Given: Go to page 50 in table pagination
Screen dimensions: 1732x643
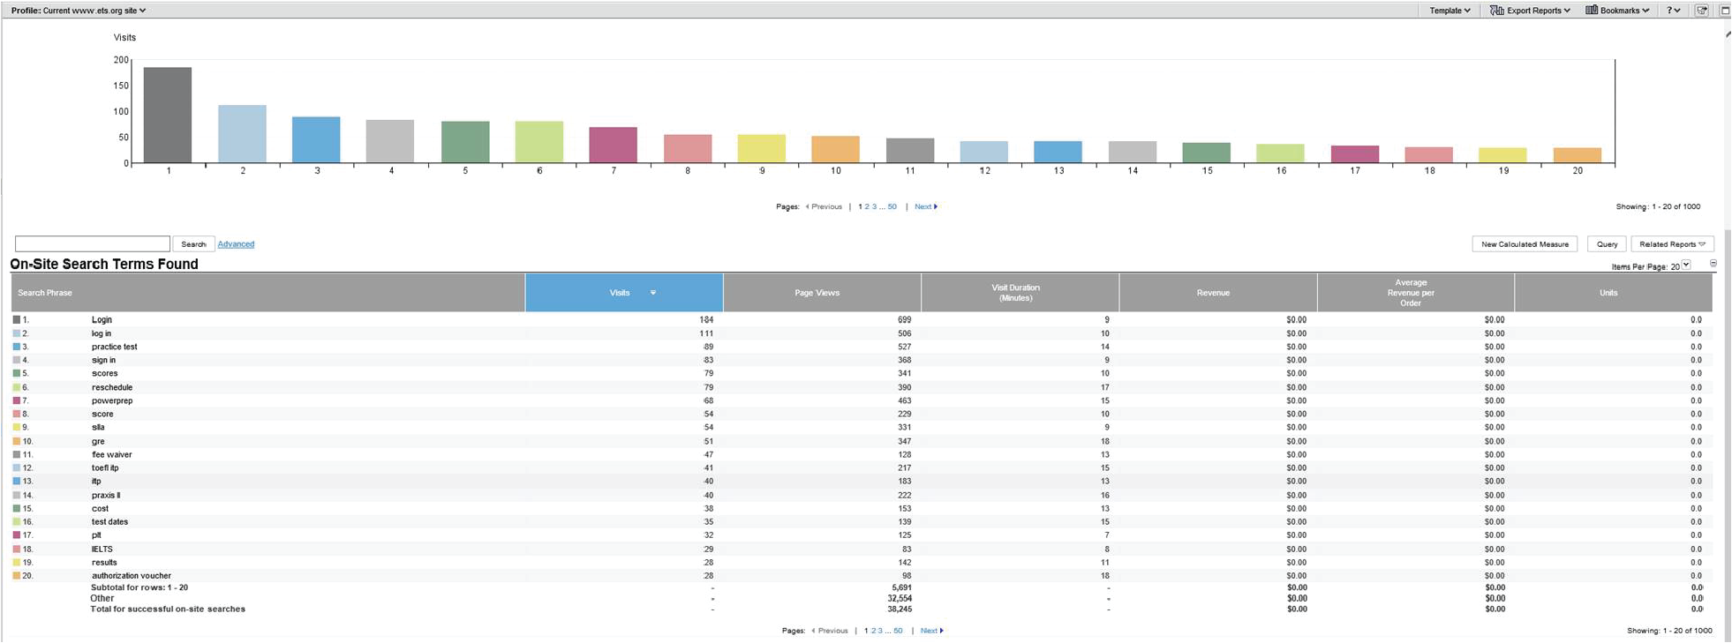Looking at the screenshot, I should 898,631.
